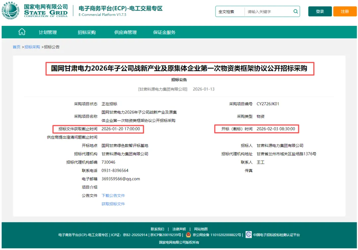The image size is (358, 250).
Task: Click the 获取招标文件 link
Action: [113, 204]
